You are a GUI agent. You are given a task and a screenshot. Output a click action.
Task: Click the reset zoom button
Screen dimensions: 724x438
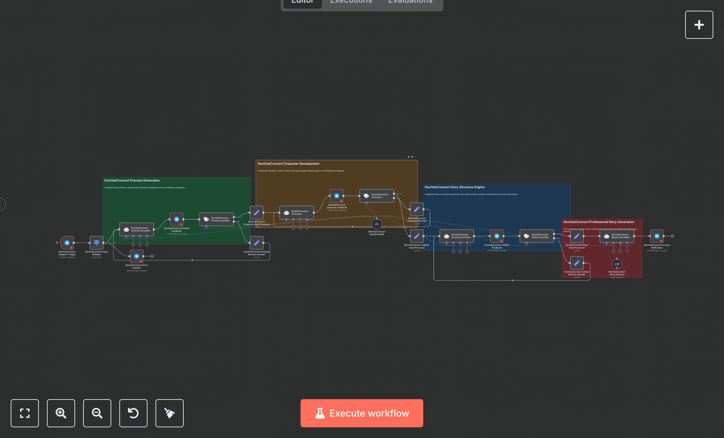pyautogui.click(x=133, y=413)
